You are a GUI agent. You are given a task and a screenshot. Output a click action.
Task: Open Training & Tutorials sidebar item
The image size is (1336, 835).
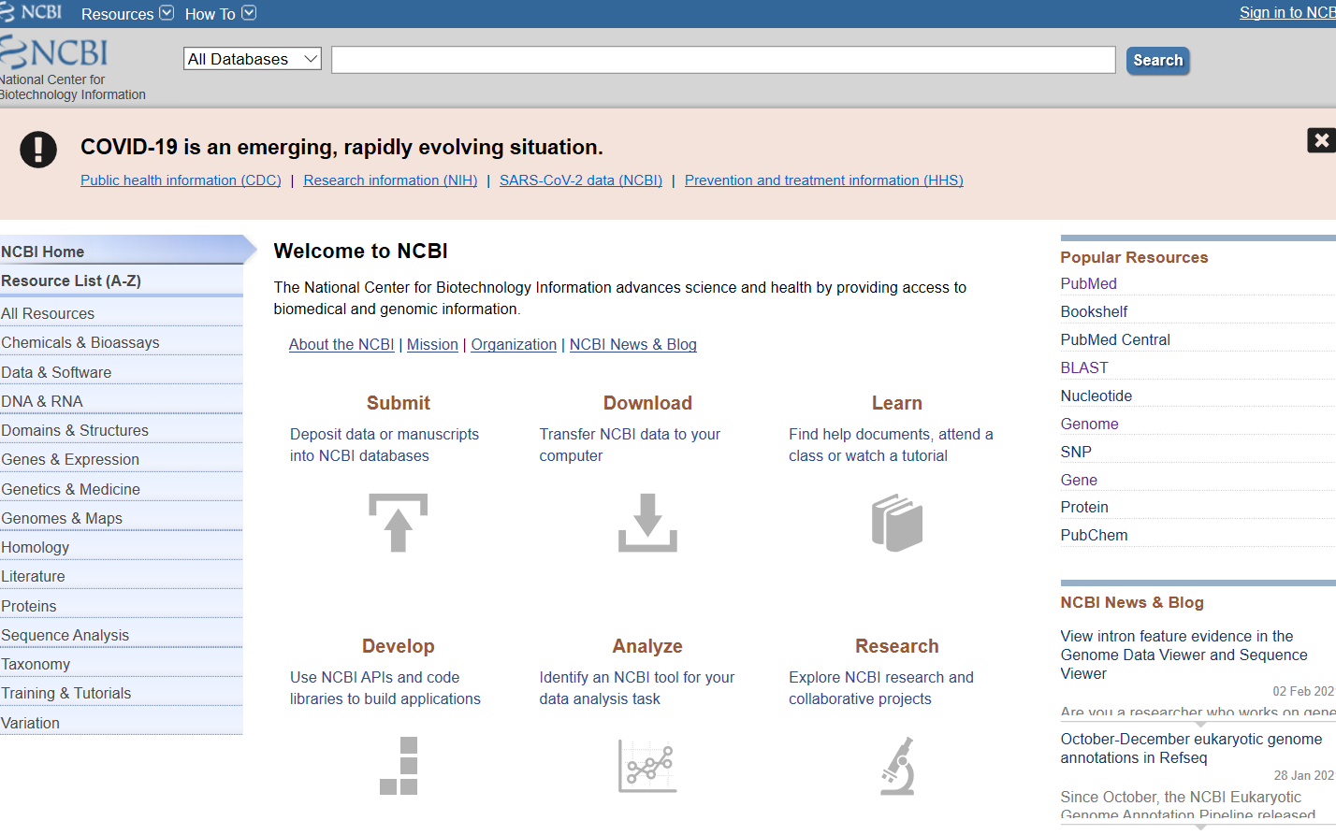tap(122, 693)
